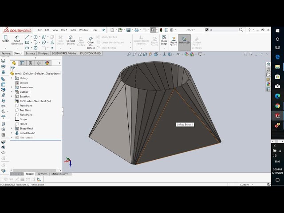This screenshot has height=213, width=284.
Task: Select the sketch Text tool
Action: (52, 43)
